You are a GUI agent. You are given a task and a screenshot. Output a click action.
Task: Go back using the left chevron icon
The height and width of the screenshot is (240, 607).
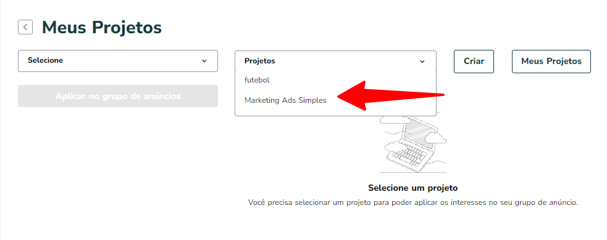point(25,28)
